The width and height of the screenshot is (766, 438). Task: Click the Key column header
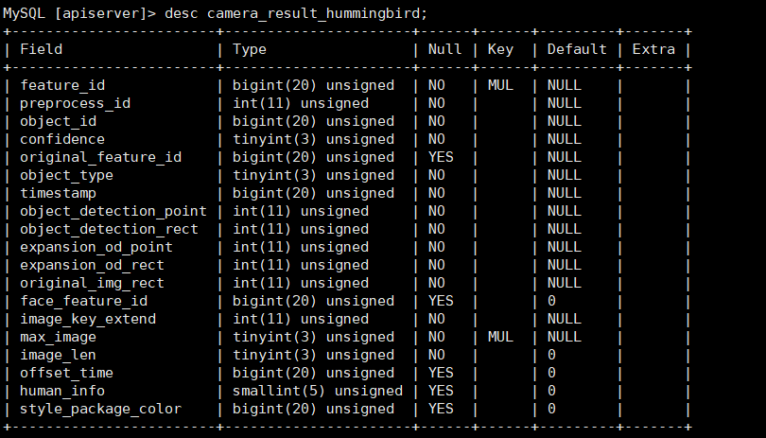499,49
